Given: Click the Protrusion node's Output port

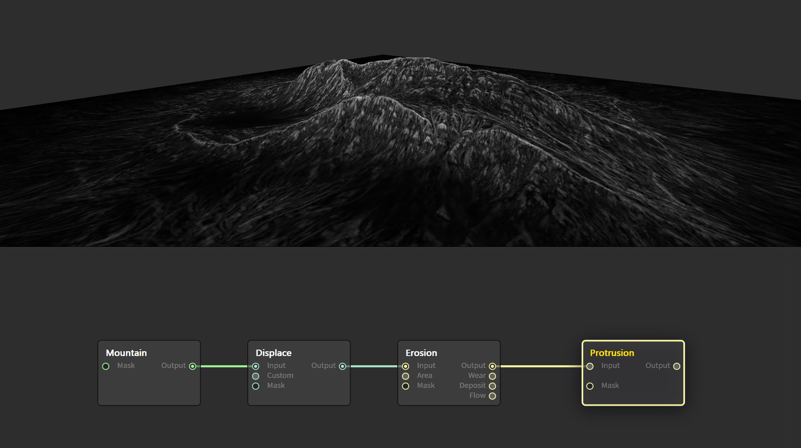Looking at the screenshot, I should click(x=677, y=366).
